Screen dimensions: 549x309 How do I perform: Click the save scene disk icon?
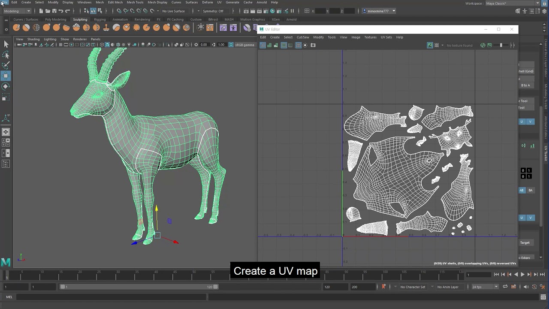(x=54, y=11)
